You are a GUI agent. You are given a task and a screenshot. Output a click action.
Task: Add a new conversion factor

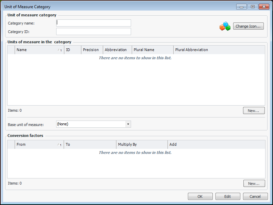coord(254,184)
